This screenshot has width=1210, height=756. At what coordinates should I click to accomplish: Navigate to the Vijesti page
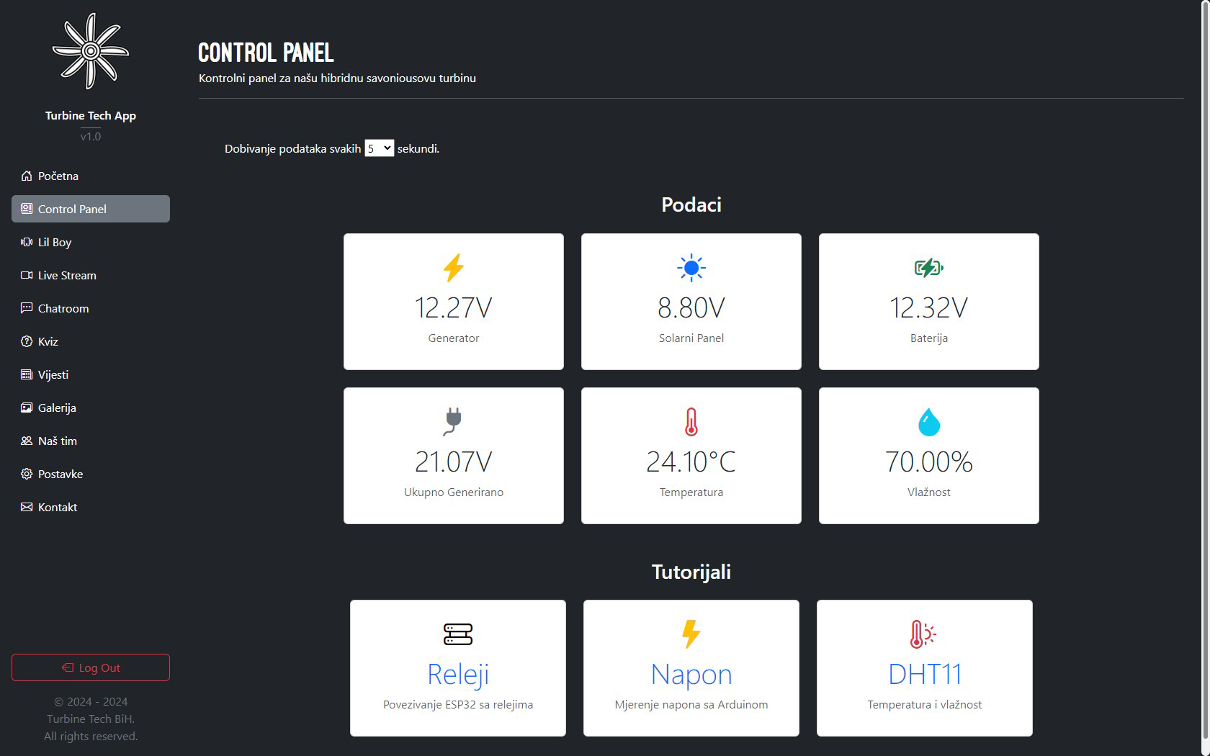click(x=91, y=374)
